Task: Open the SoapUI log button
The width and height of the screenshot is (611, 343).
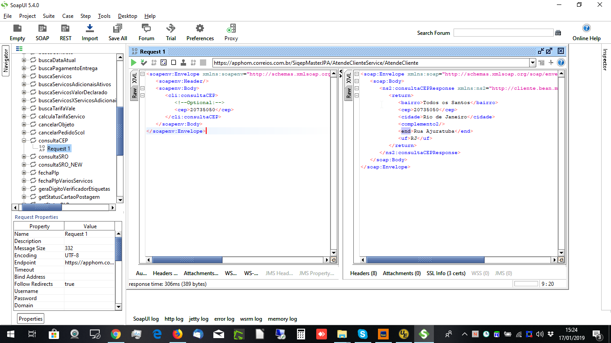Action: (x=146, y=319)
